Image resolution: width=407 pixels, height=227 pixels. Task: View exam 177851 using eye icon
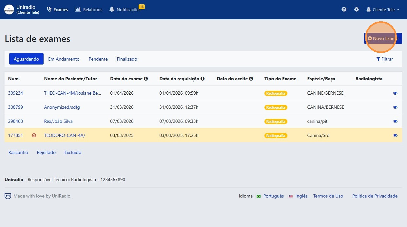(395, 135)
